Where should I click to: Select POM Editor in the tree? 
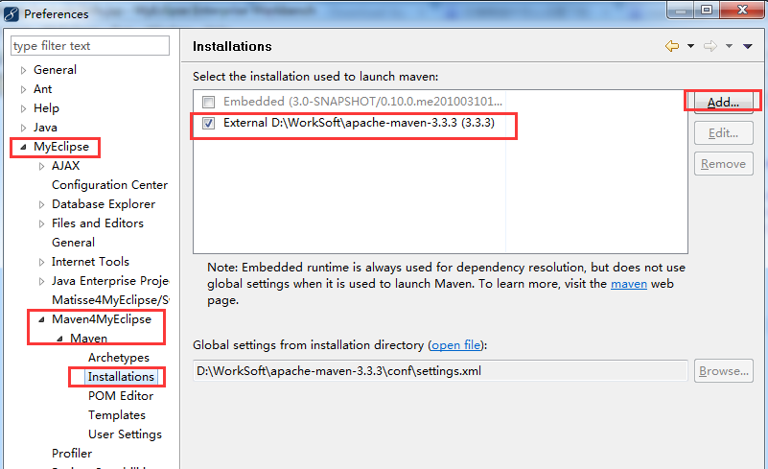click(121, 396)
